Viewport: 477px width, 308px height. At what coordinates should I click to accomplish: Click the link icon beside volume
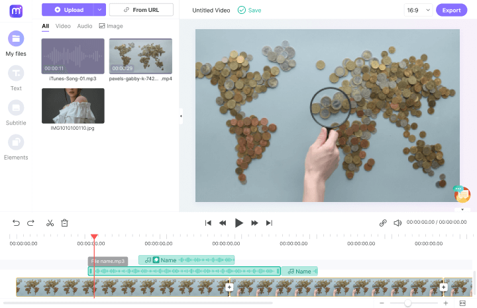coord(383,223)
